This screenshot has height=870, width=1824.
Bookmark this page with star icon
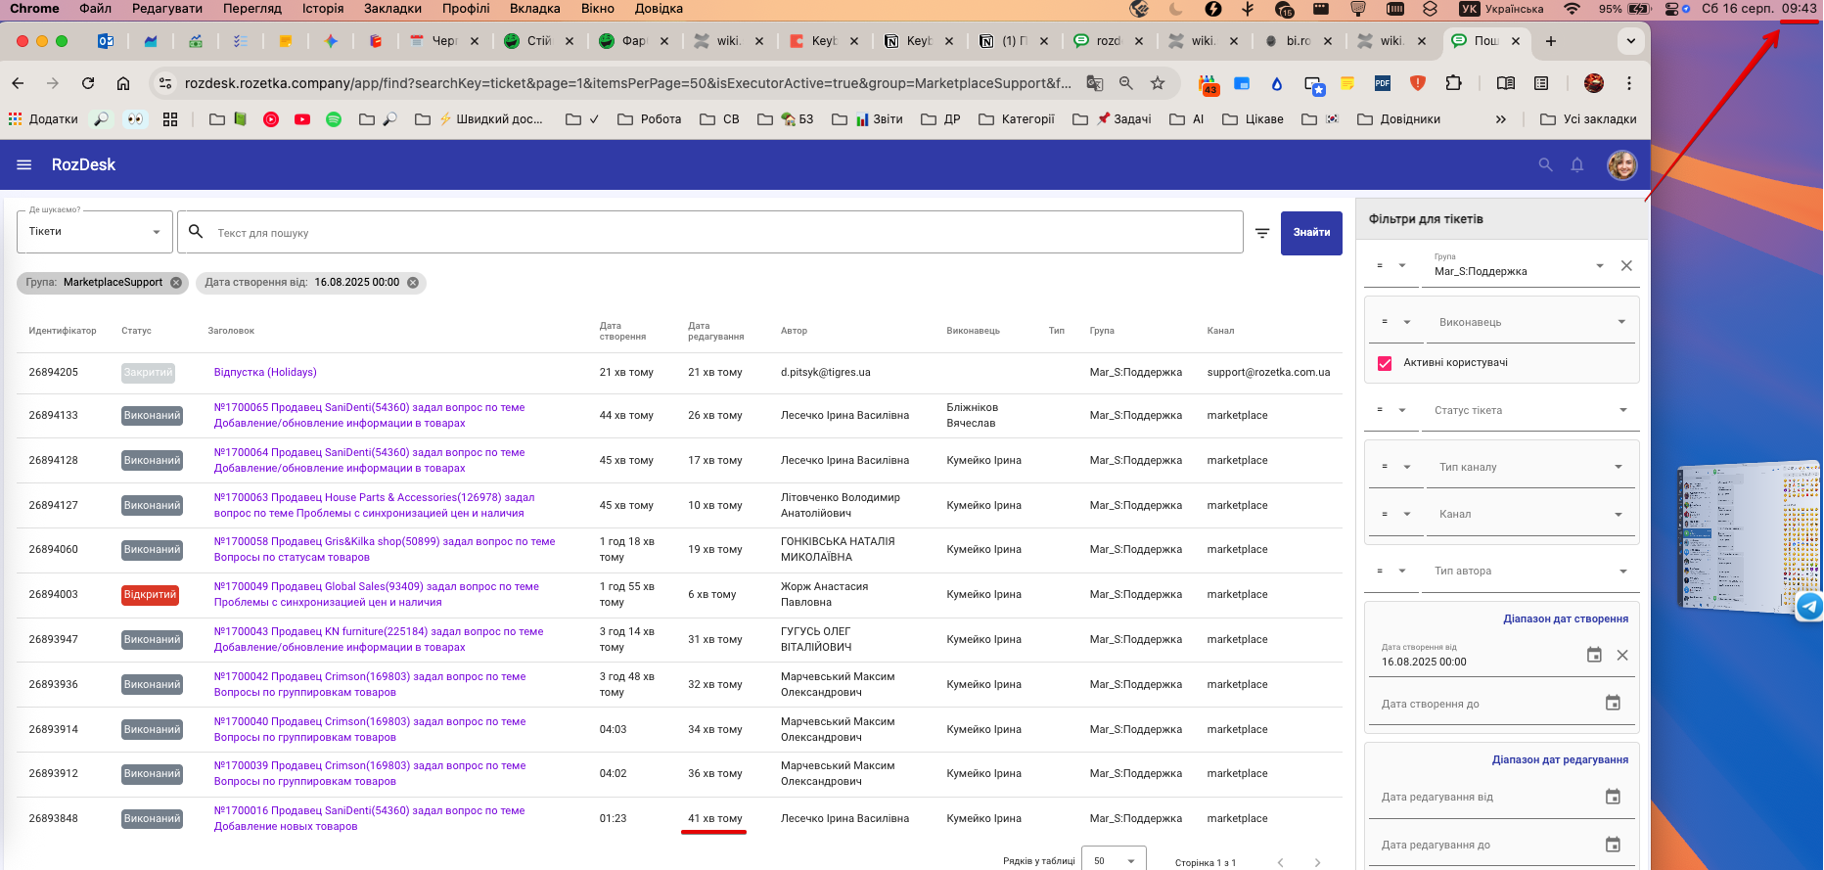point(1158,83)
